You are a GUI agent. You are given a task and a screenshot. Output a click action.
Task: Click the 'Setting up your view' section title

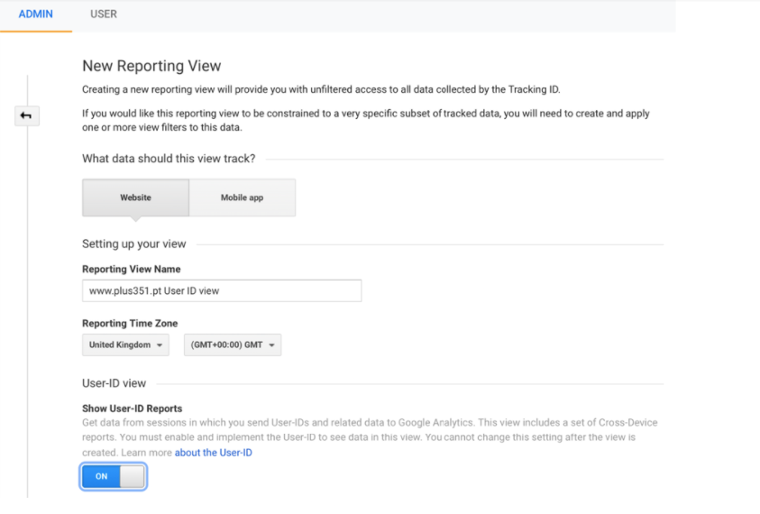point(134,243)
